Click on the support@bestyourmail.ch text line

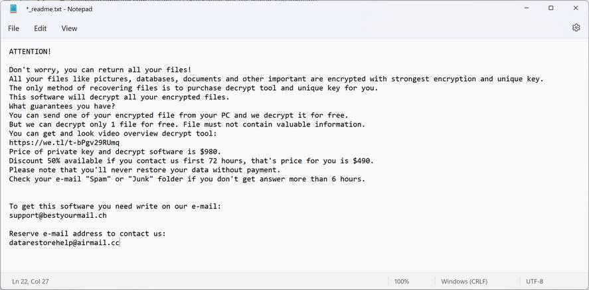(58, 215)
